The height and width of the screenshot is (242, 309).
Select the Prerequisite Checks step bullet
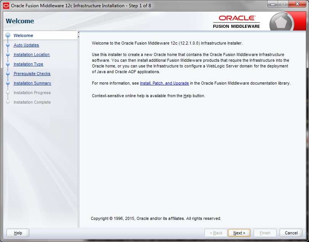(x=8, y=74)
